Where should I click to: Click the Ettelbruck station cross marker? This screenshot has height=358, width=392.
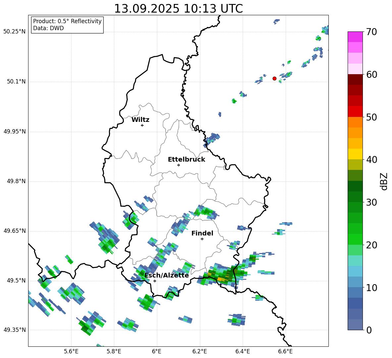(178, 165)
